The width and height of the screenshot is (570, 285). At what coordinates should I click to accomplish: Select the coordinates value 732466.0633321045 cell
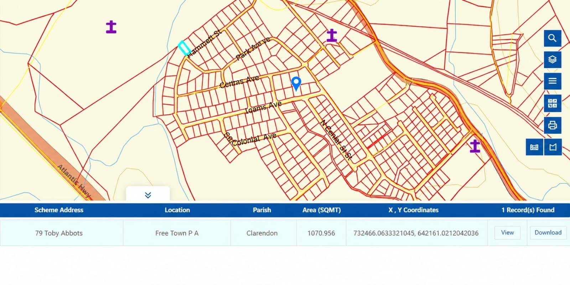pyautogui.click(x=416, y=233)
